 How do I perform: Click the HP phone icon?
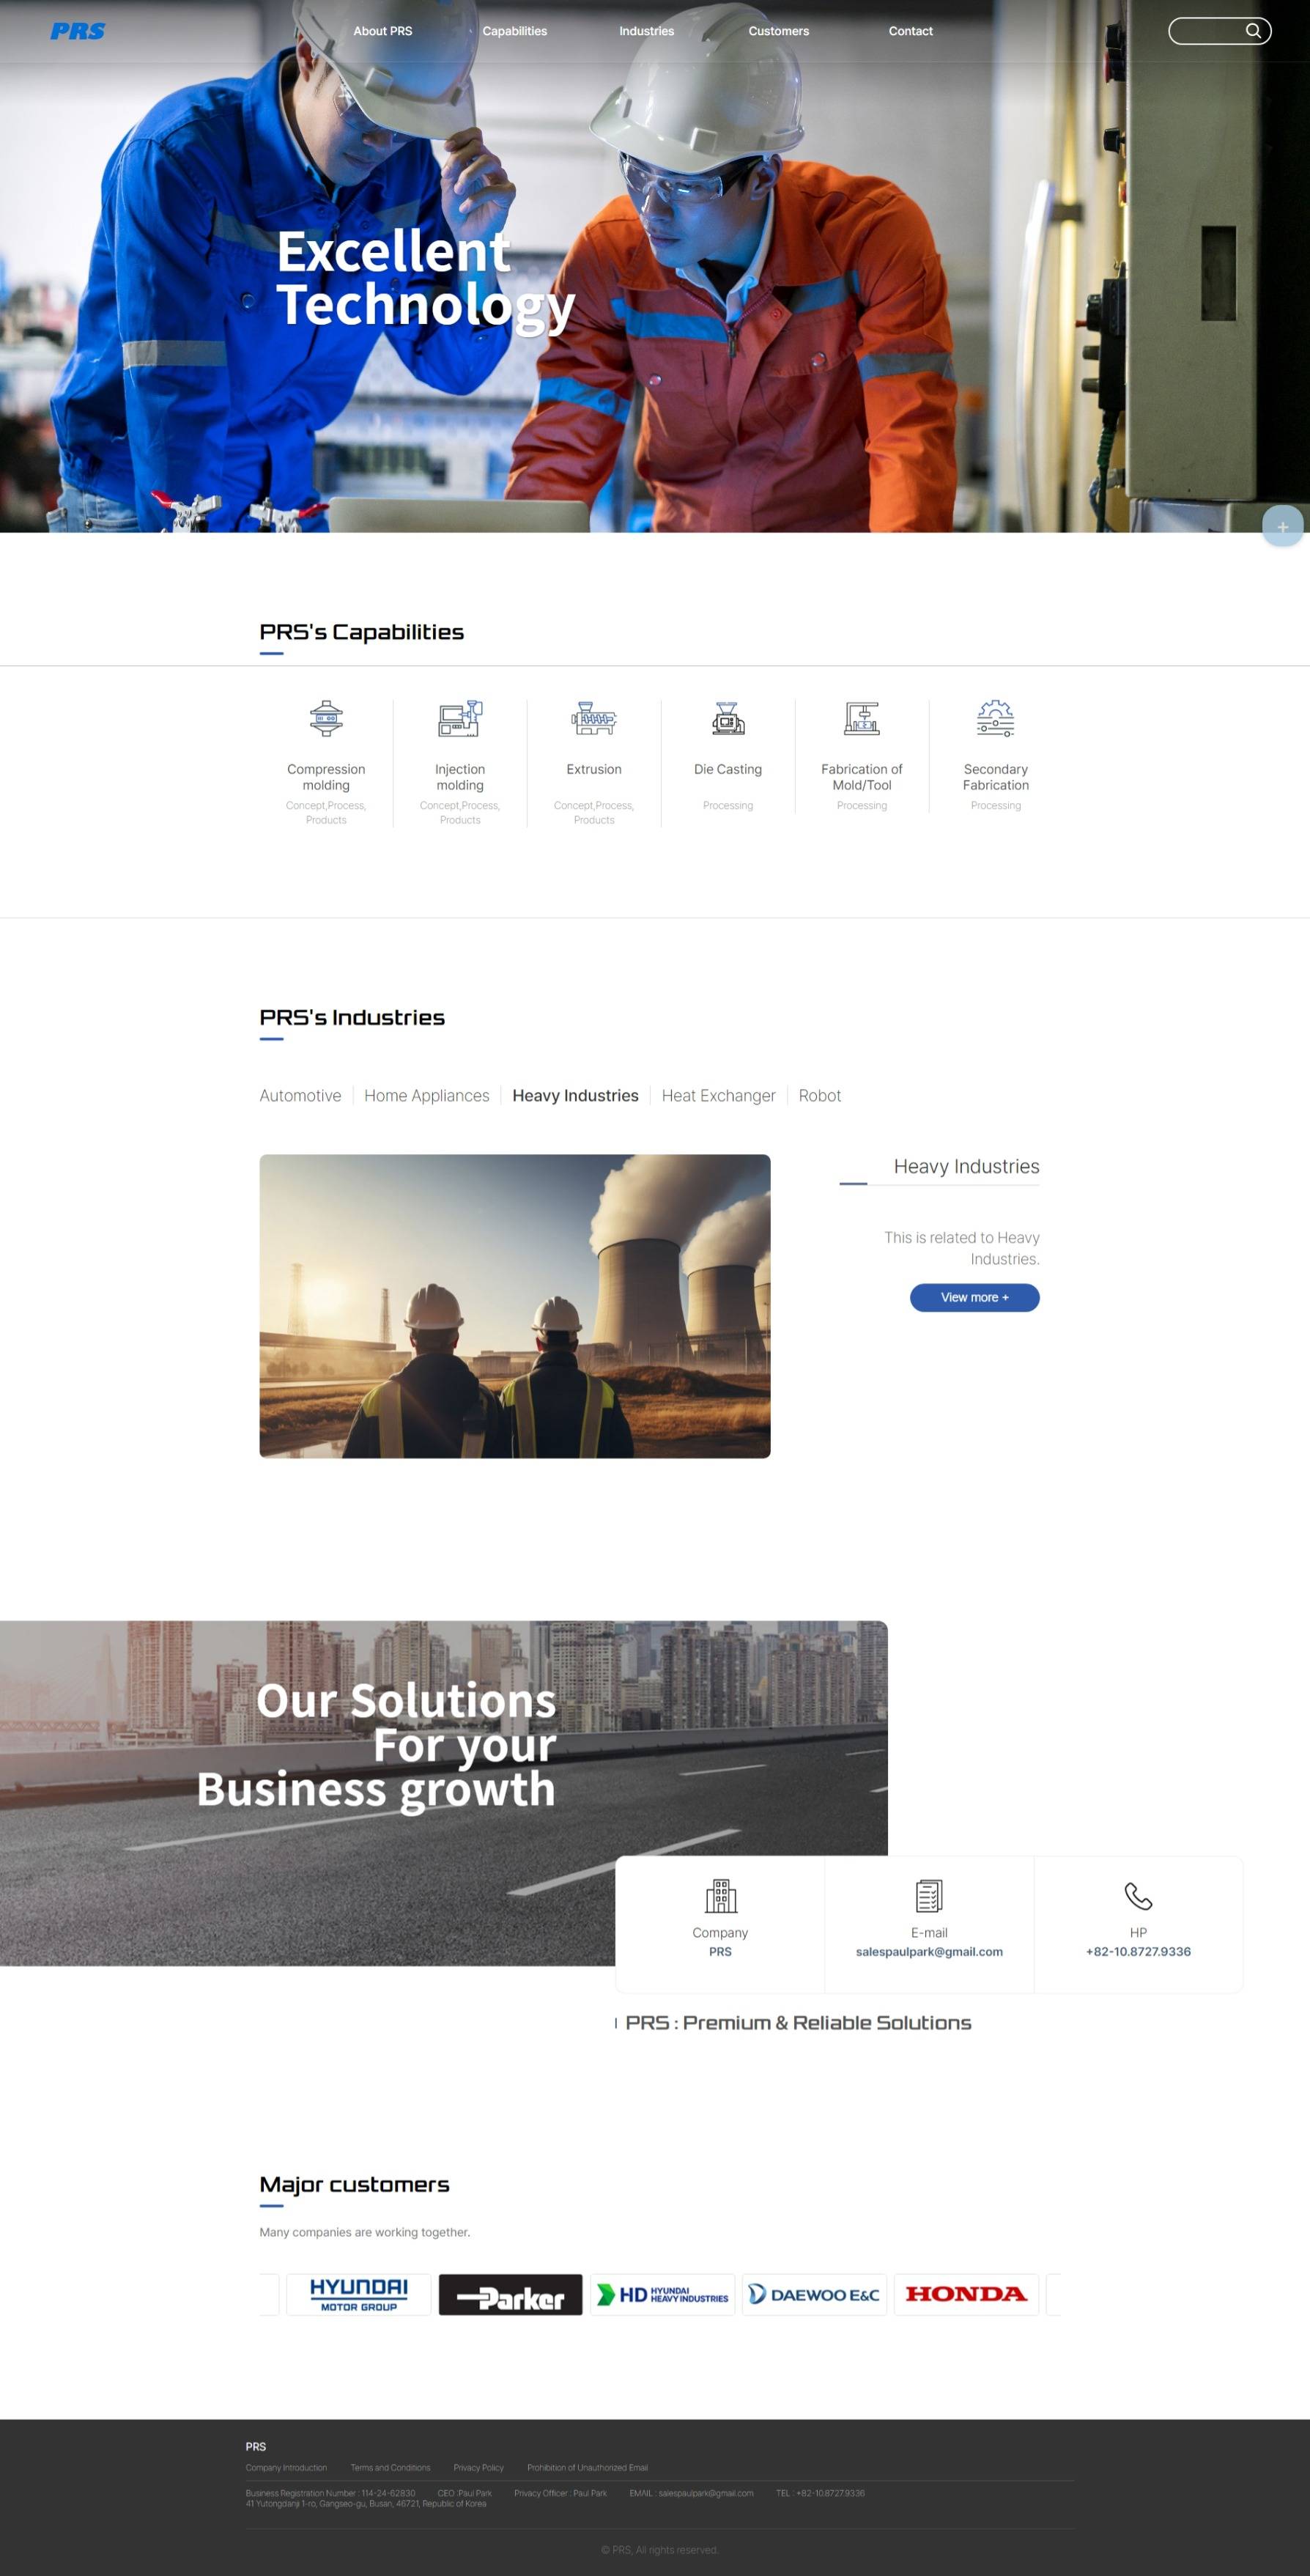pos(1138,1895)
